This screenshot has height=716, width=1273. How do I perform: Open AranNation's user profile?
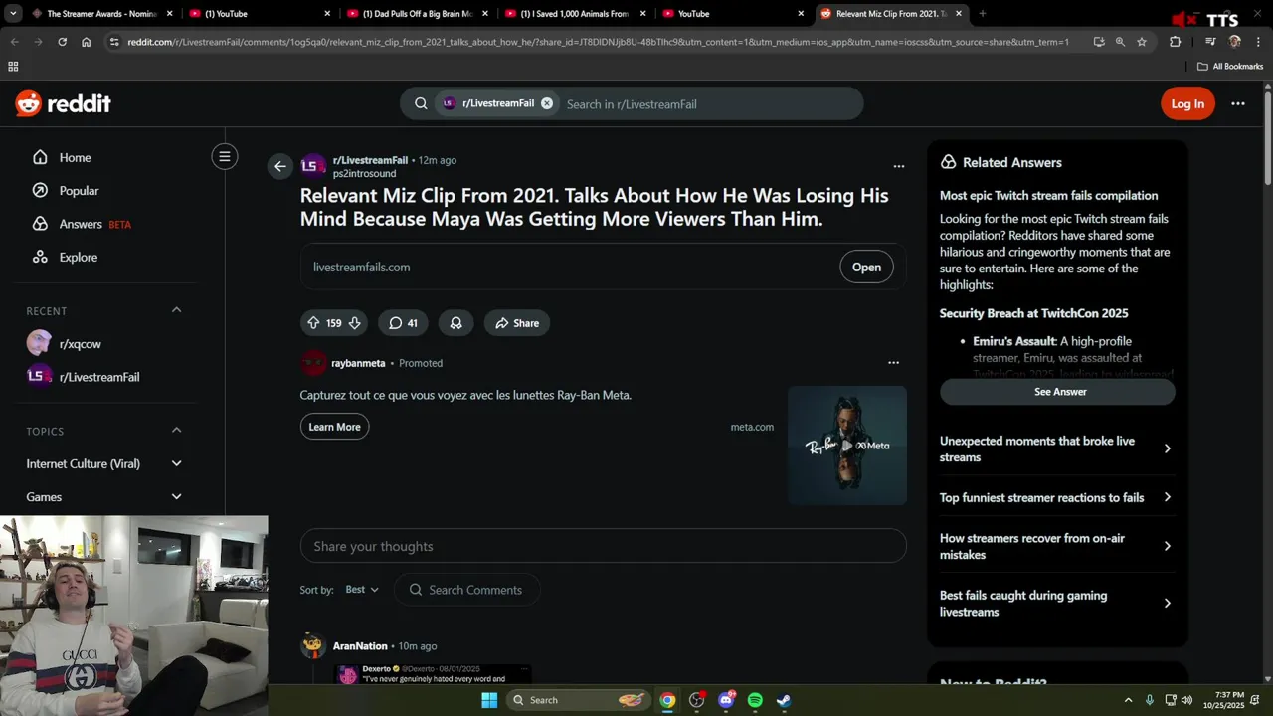click(360, 646)
